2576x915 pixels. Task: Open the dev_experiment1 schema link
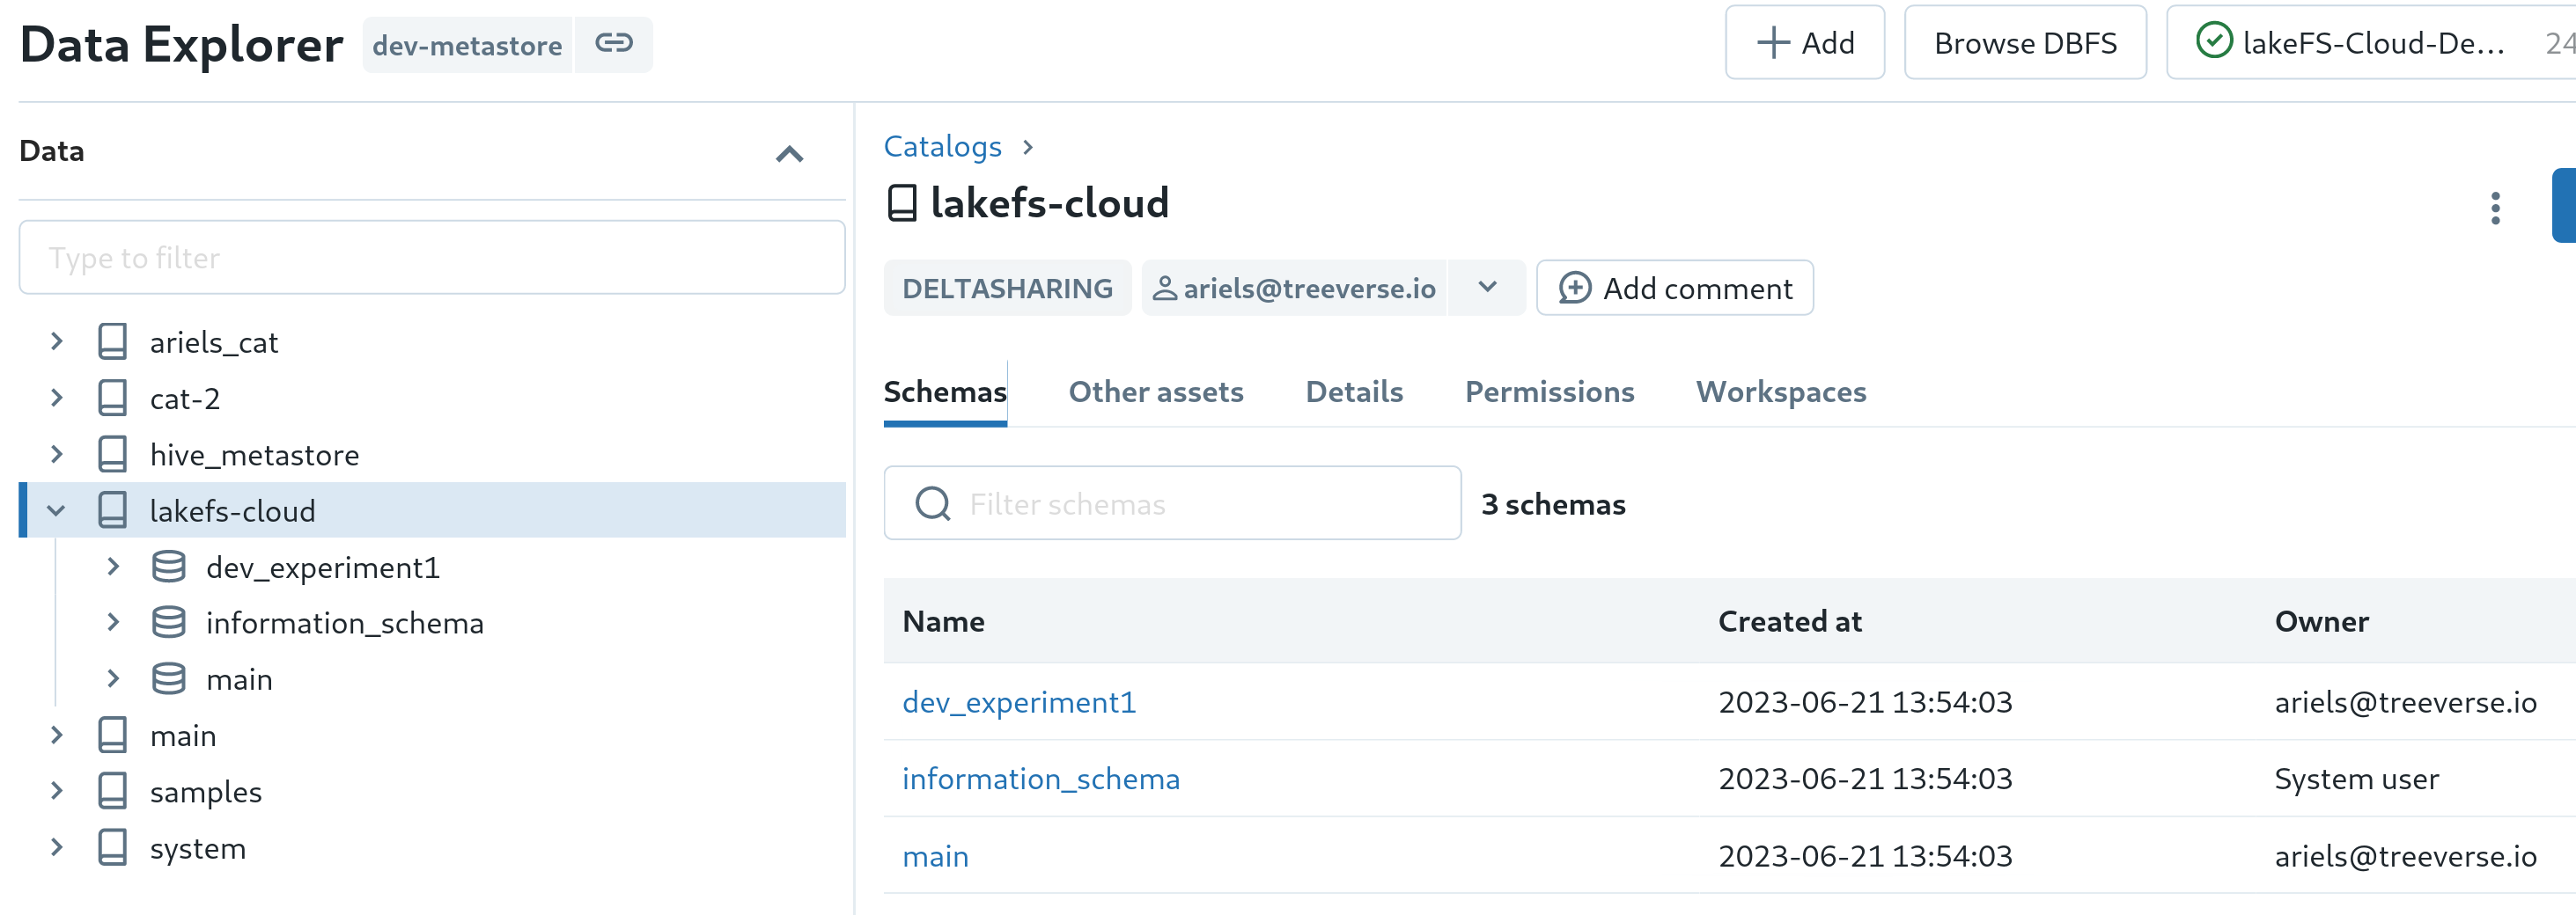pos(1019,702)
